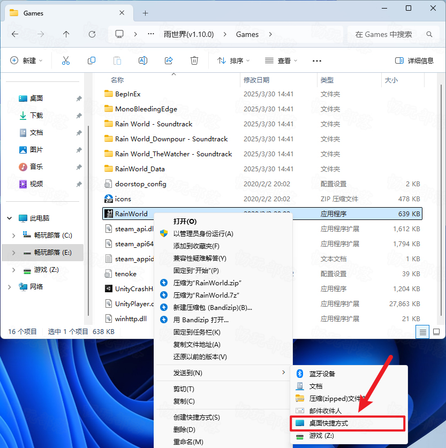Switch to details view icon in status bar

422,332
